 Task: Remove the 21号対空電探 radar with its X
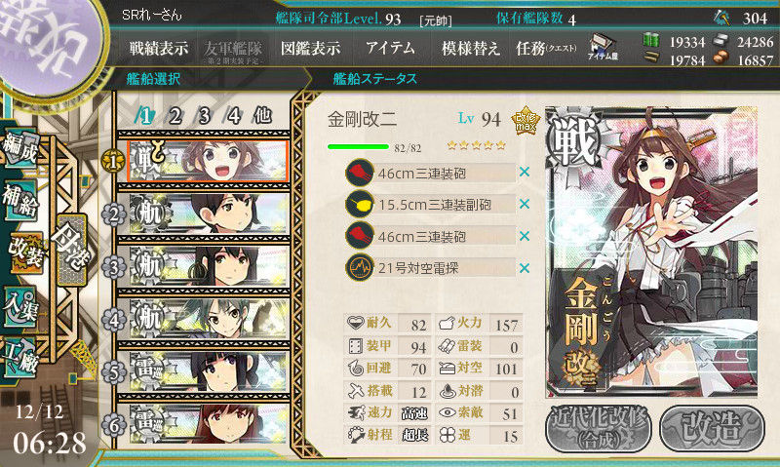pyautogui.click(x=525, y=268)
